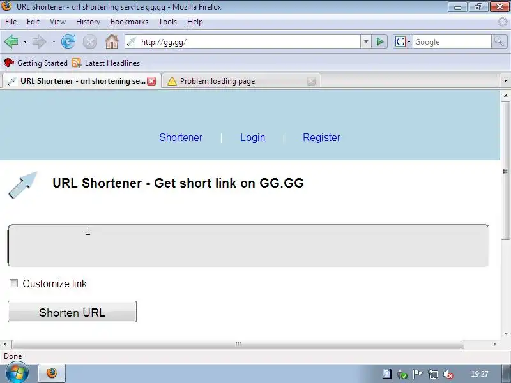Viewport: 511px width, 383px height.
Task: Open the Forward history dropdown arrow
Action: coord(54,41)
